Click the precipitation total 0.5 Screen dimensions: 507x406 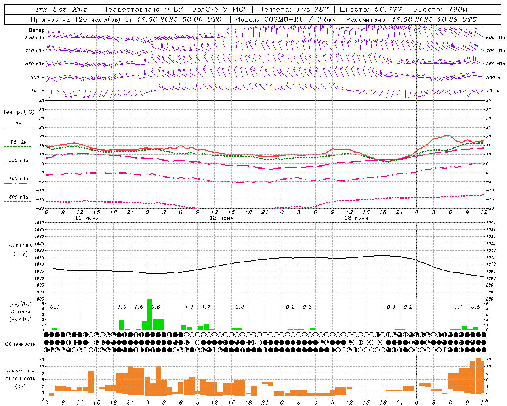(475, 307)
